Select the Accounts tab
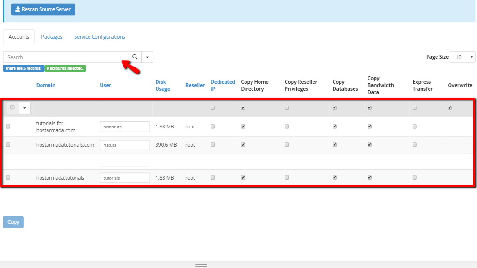 point(19,37)
